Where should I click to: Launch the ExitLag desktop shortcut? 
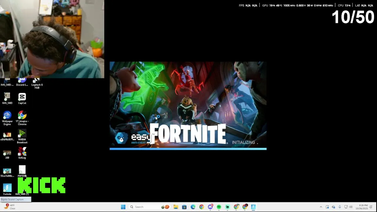coord(22,153)
